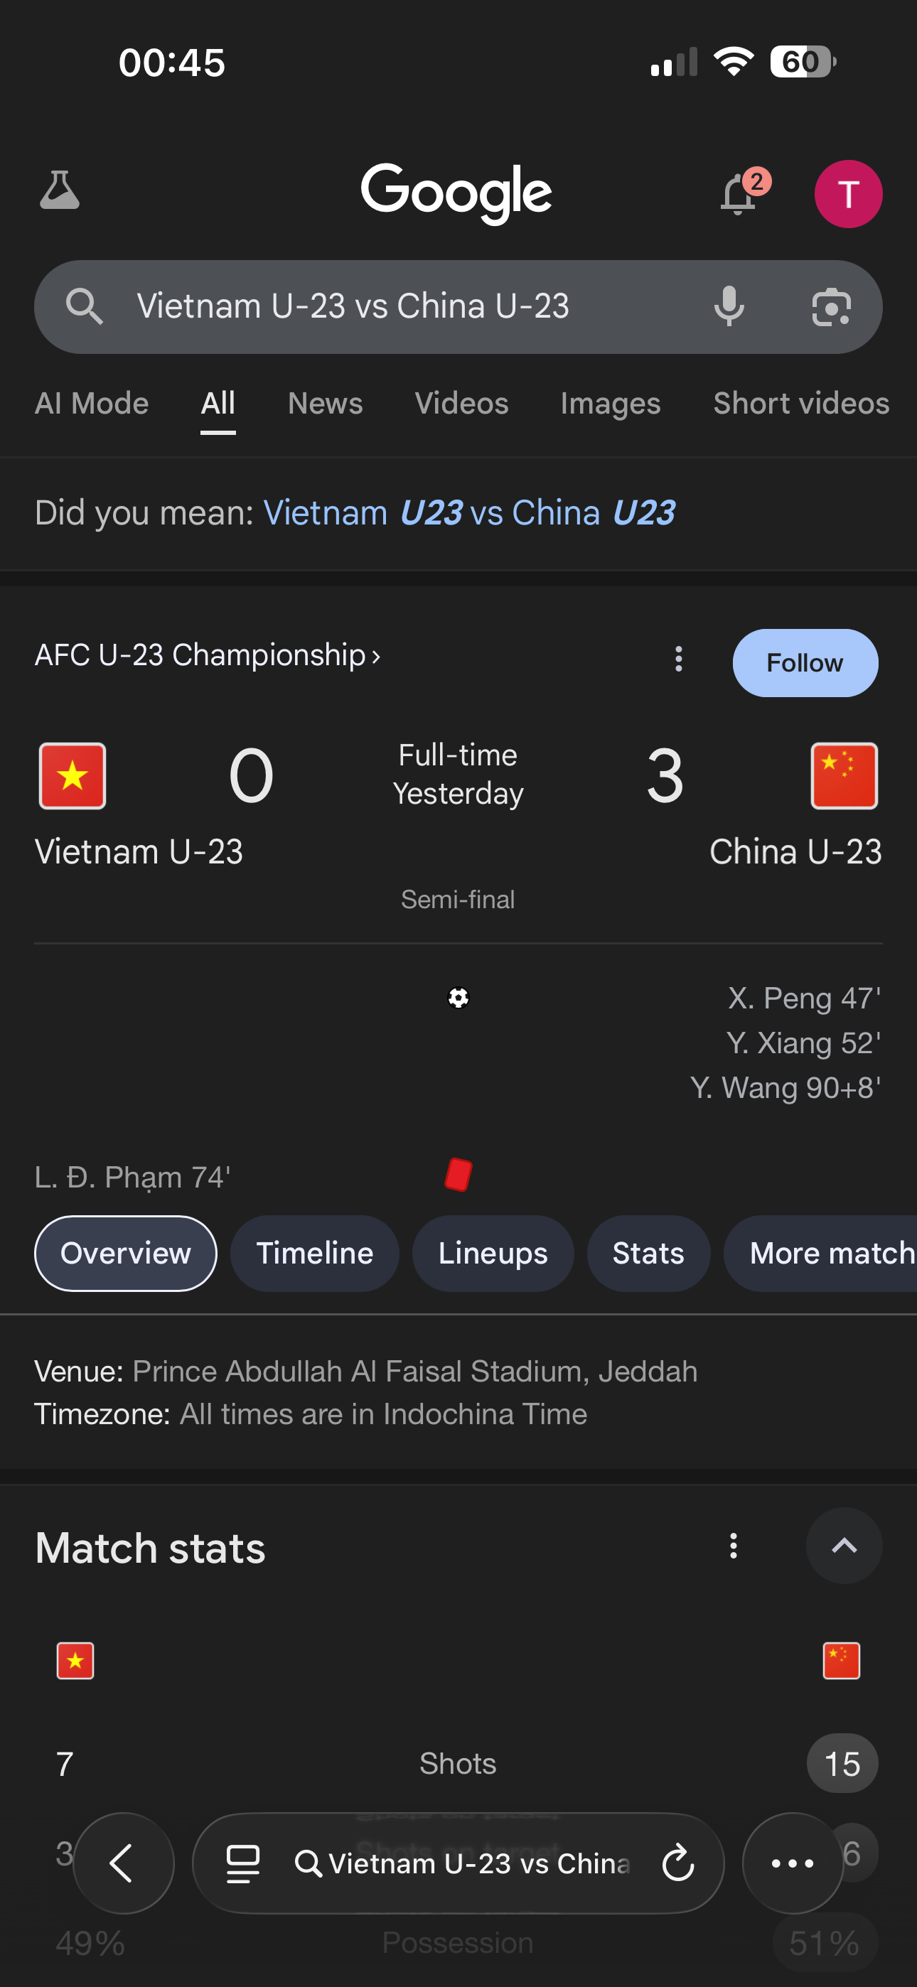Screen dimensions: 917x1987
Task: Open suggested Vietnam U23 vs China U23 link
Action: [469, 513]
